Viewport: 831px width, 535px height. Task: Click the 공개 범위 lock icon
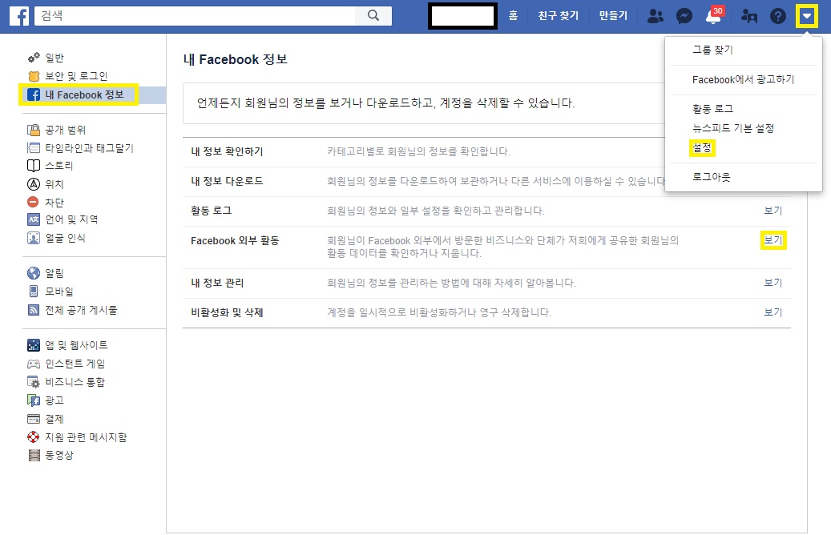click(34, 130)
